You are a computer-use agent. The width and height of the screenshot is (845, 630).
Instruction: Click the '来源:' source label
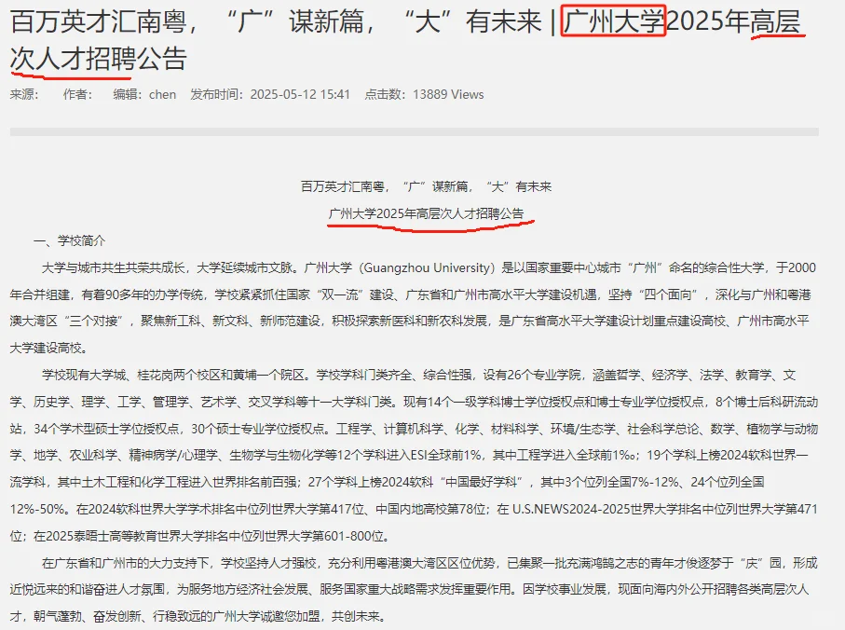(24, 94)
